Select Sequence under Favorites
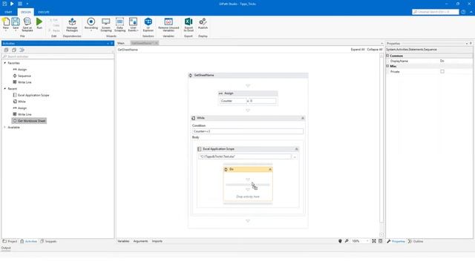 coord(22,76)
